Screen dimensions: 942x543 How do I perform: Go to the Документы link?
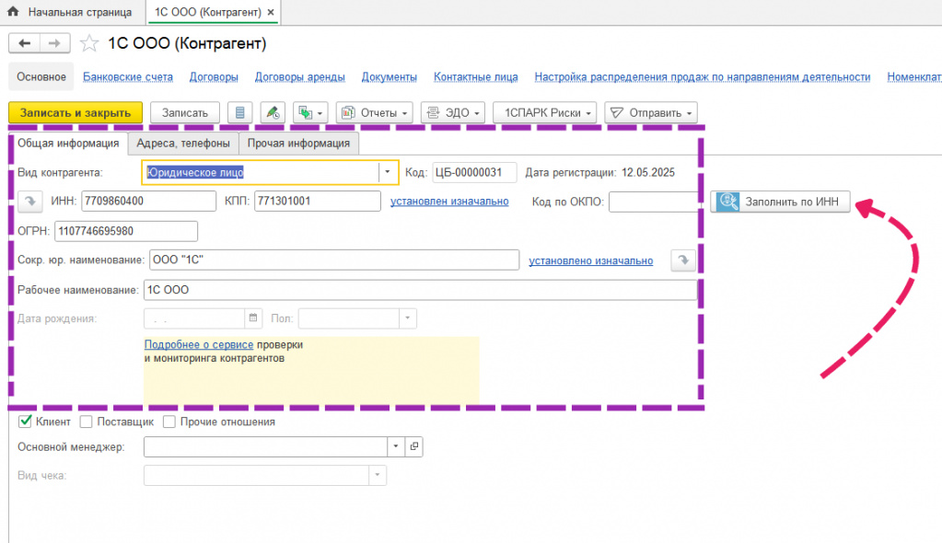point(390,77)
